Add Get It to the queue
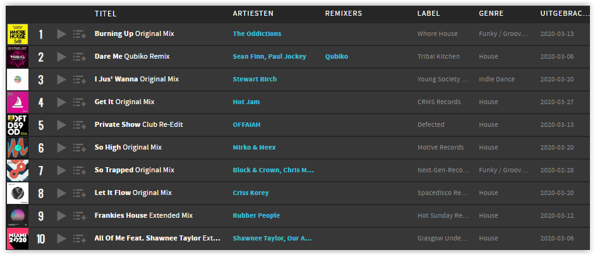The image size is (595, 255). point(80,102)
